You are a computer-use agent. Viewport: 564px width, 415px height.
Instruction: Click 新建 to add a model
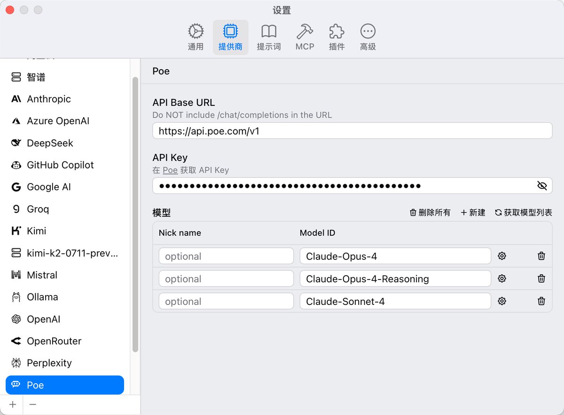(473, 213)
